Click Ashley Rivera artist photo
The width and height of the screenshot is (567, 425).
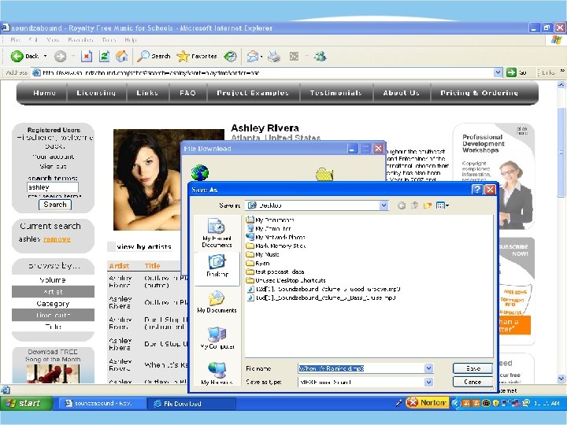(x=146, y=179)
